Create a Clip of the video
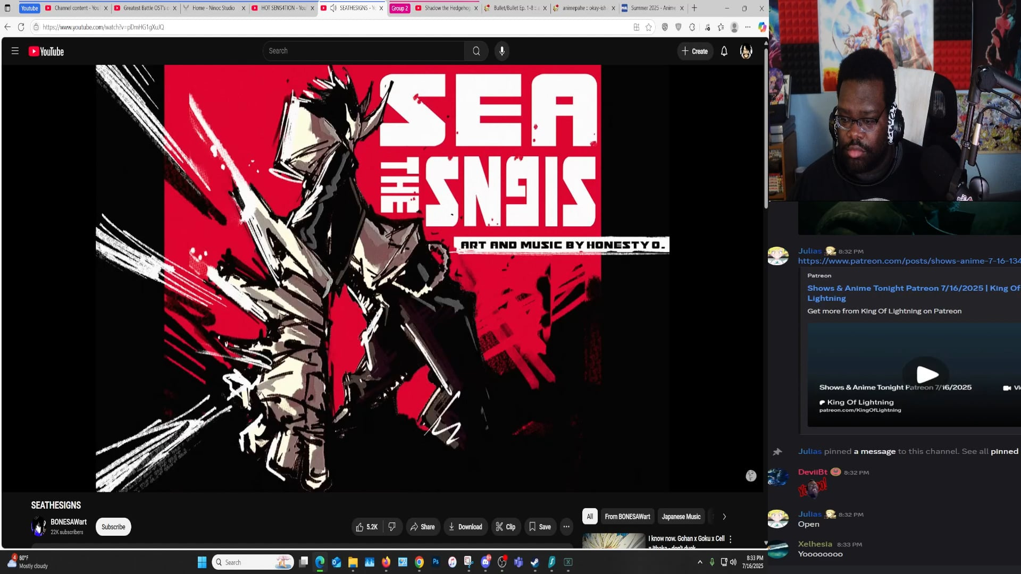 506,527
